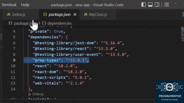The image size is (184, 103).
Task: Click the "^2.1.4" version value
Action: pyautogui.click(x=75, y=83)
